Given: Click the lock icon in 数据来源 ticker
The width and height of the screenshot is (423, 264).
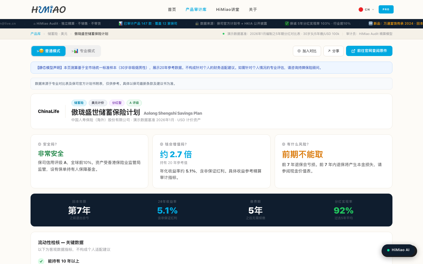Looking at the screenshot, I should tap(197, 23).
